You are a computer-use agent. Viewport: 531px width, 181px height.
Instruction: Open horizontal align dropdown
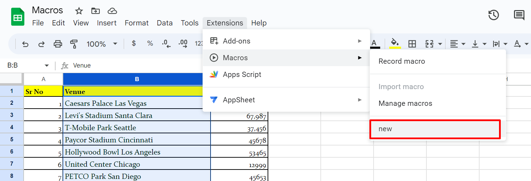(458, 44)
